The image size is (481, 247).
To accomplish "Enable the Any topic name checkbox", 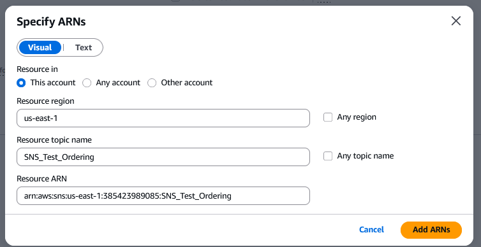I will pyautogui.click(x=328, y=156).
